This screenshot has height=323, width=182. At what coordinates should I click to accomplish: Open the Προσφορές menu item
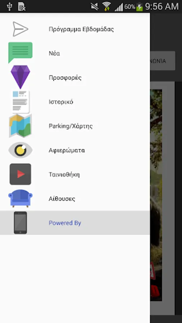pos(75,78)
